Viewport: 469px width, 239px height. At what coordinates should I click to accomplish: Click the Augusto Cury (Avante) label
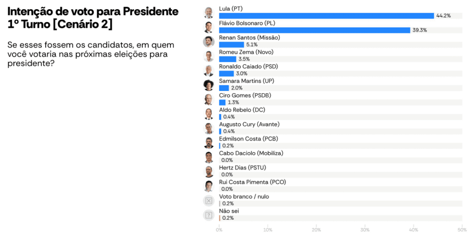[249, 124]
